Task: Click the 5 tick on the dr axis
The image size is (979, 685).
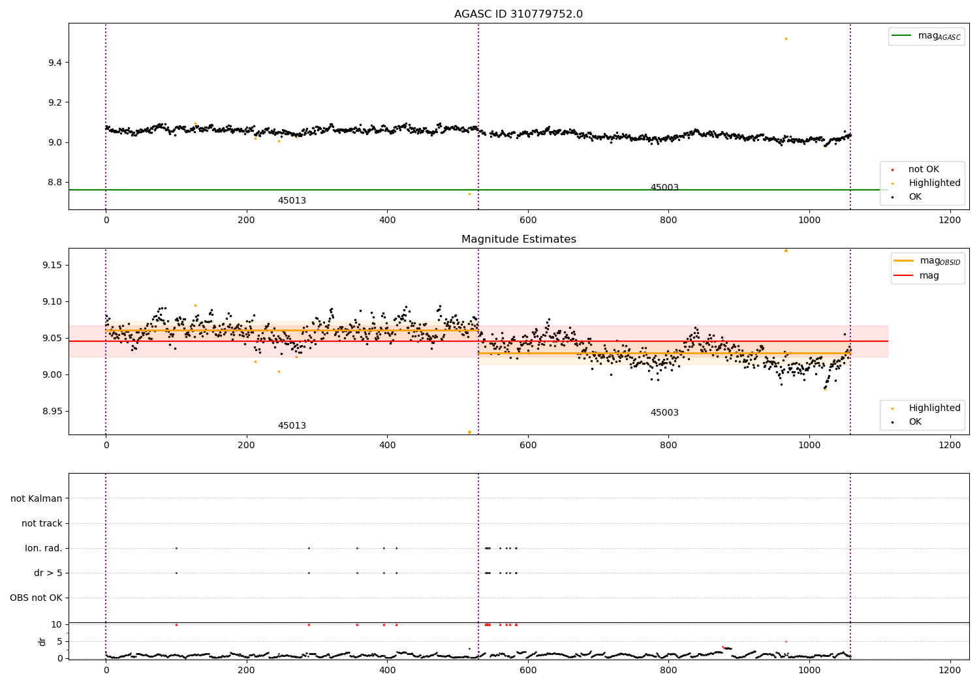Action: click(59, 641)
